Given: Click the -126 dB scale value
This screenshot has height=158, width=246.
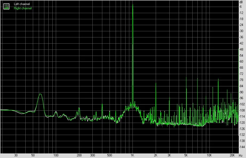Looking at the screenshot, I should click(x=242, y=129).
